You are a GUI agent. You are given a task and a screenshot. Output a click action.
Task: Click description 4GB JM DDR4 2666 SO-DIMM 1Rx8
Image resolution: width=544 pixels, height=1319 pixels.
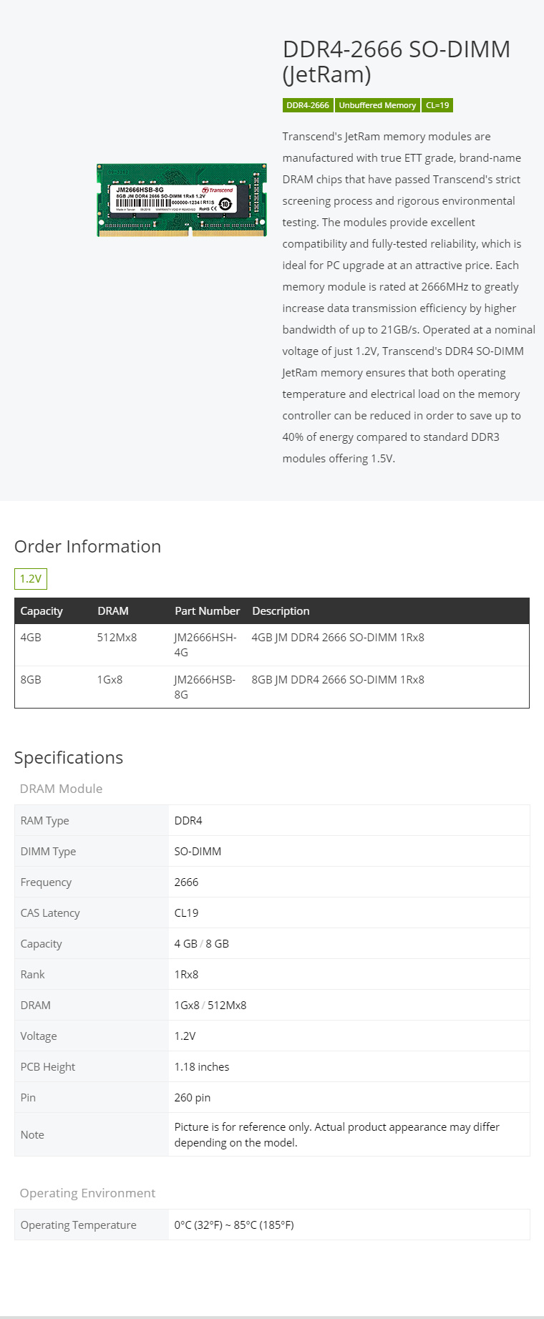338,637
